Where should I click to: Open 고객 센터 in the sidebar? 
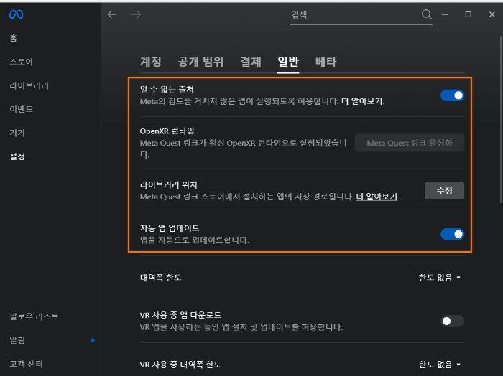26,364
